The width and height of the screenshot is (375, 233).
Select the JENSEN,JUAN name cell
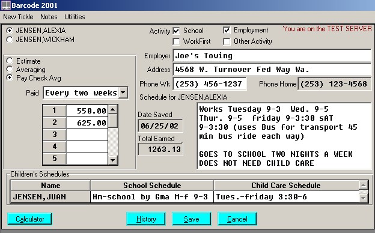click(50, 197)
